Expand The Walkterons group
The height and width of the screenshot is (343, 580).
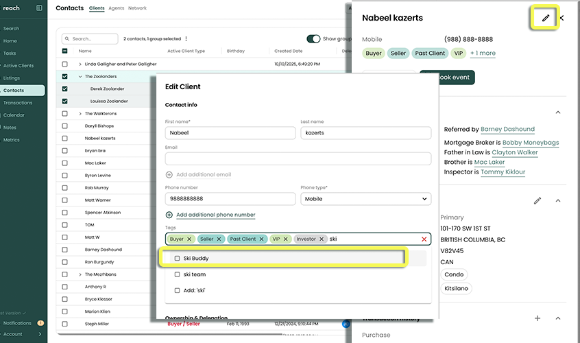pos(80,114)
